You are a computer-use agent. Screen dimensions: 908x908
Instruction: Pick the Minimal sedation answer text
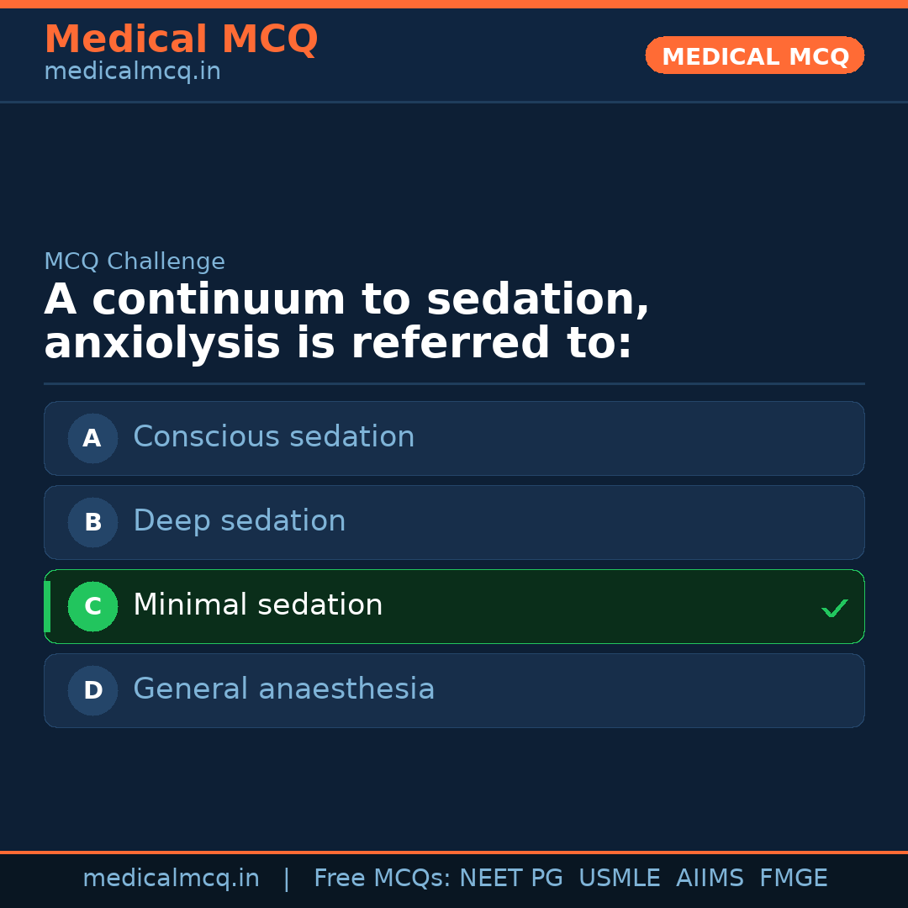point(257,605)
